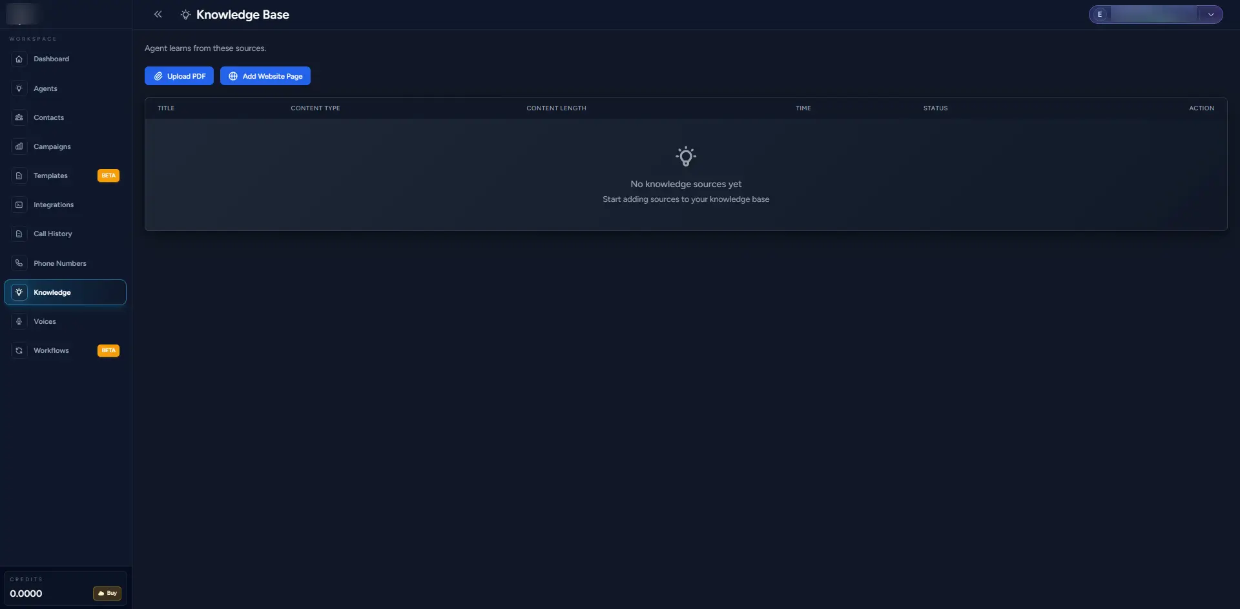
Task: Click the Buy credits button
Action: pos(107,593)
